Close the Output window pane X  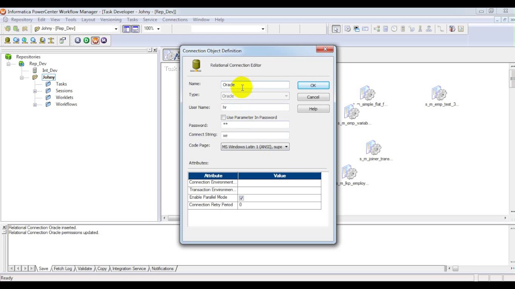[x=4, y=227]
